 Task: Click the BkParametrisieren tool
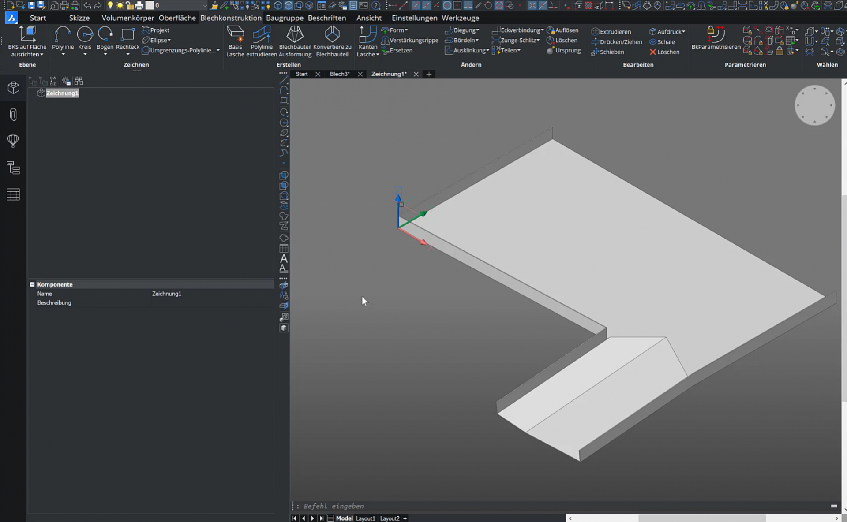point(716,39)
